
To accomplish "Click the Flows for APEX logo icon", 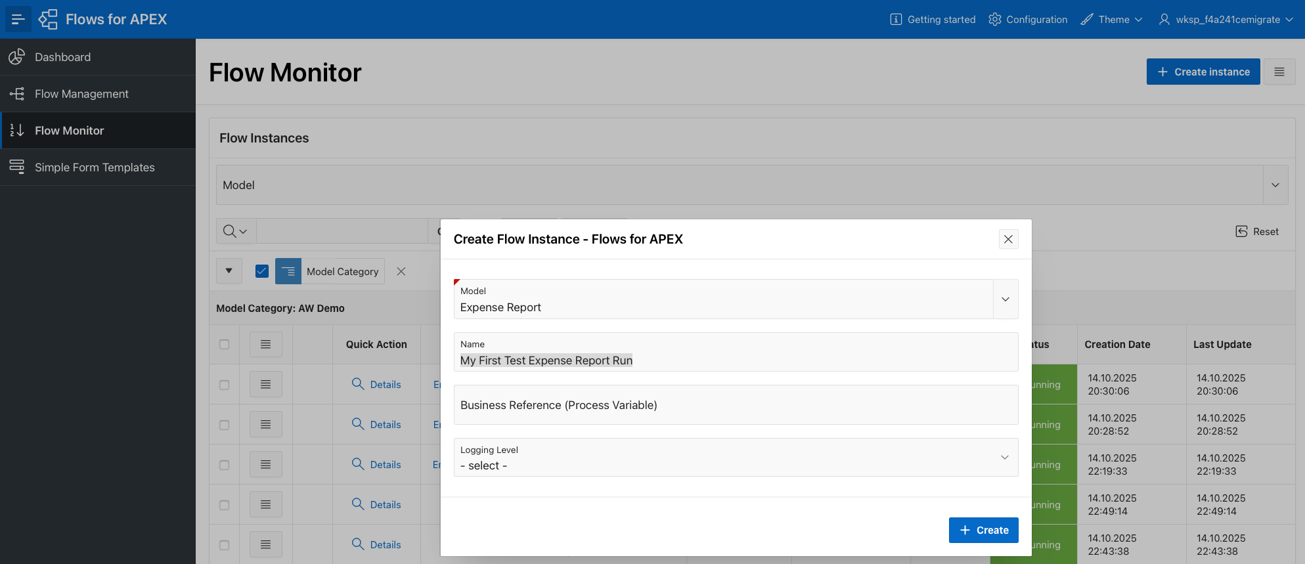I will [49, 19].
